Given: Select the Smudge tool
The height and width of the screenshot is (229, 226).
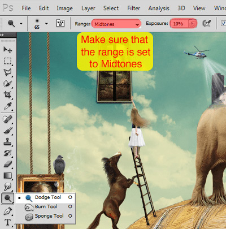Looking at the screenshot, I should click(x=8, y=187).
